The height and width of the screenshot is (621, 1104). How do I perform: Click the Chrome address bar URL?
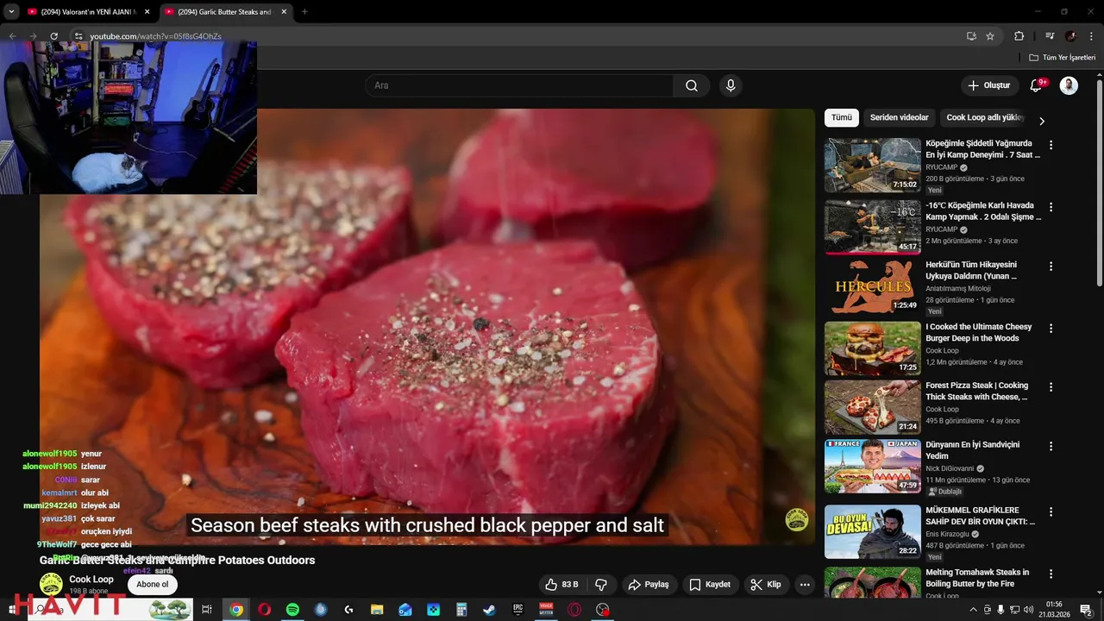tap(156, 36)
